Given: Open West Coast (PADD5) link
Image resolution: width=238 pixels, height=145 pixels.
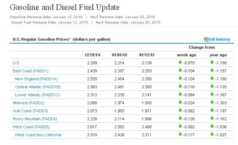Looking at the screenshot, I should click(31, 127).
